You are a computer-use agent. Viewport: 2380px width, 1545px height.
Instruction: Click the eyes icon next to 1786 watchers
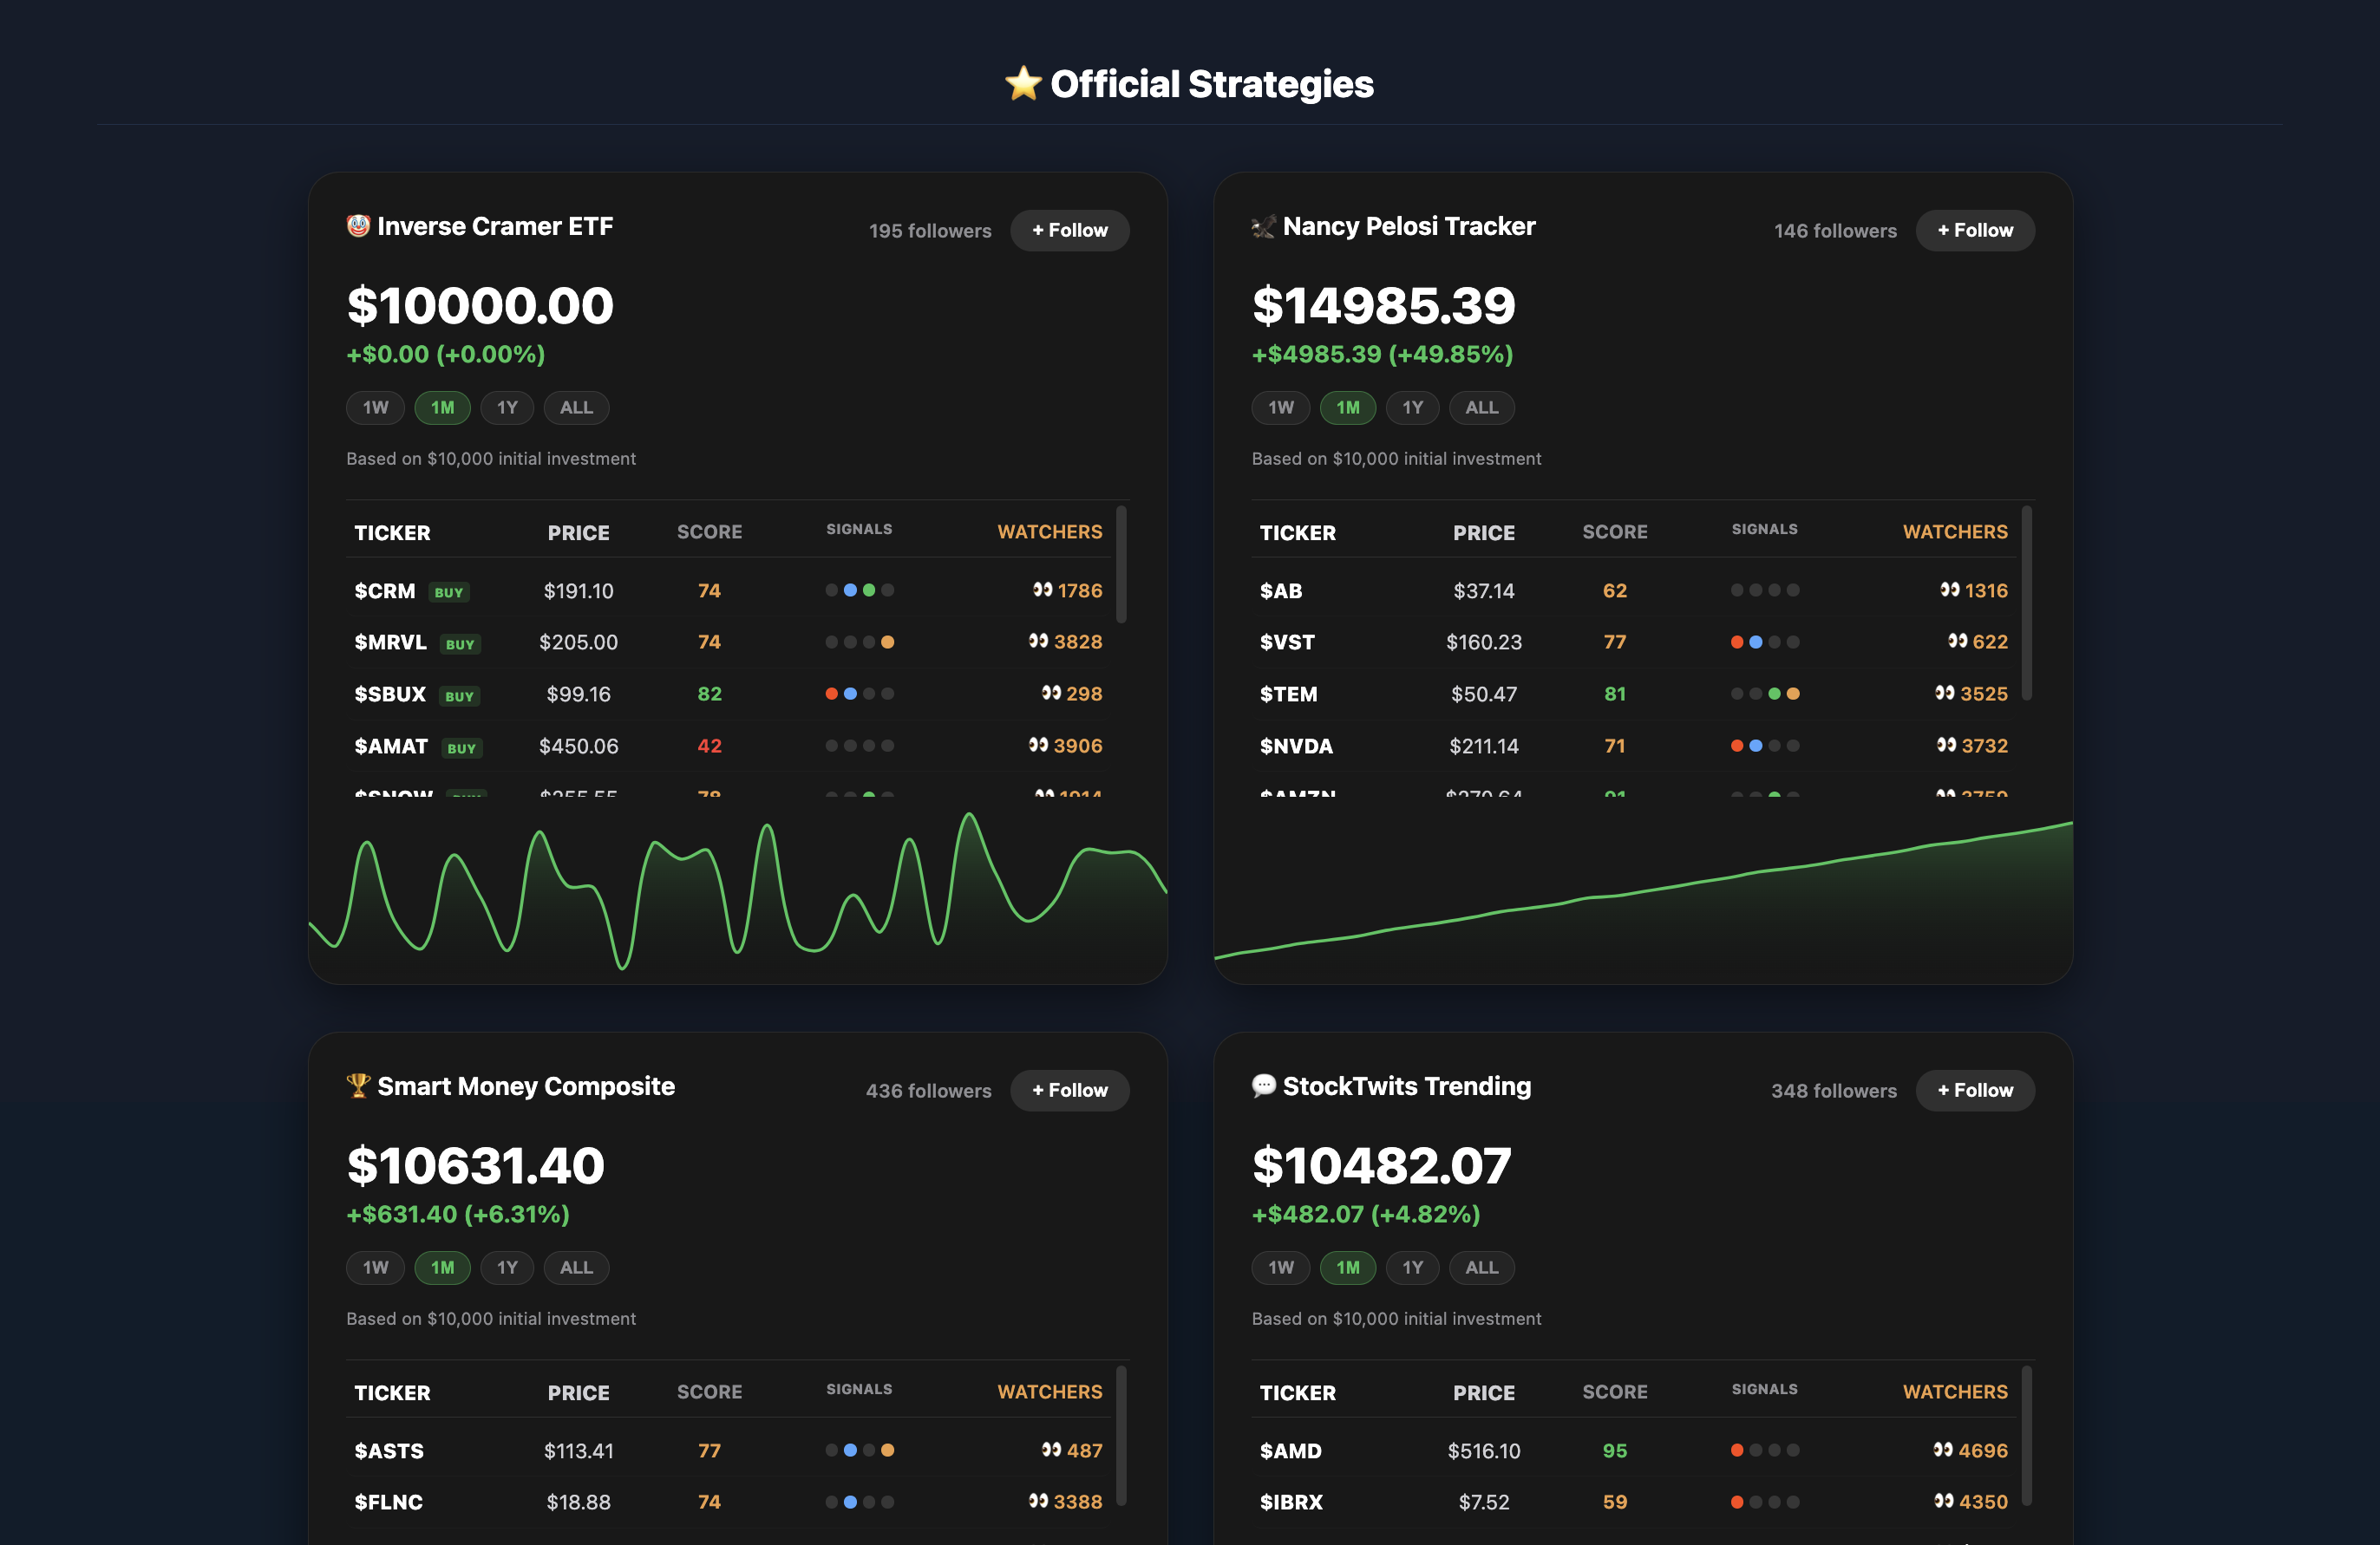[x=1042, y=590]
